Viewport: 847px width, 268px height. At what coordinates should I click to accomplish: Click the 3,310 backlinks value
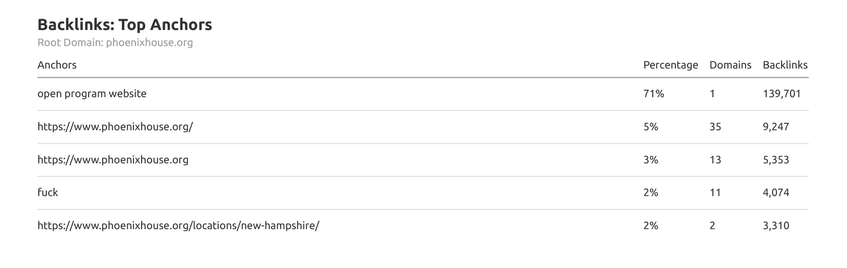(776, 226)
